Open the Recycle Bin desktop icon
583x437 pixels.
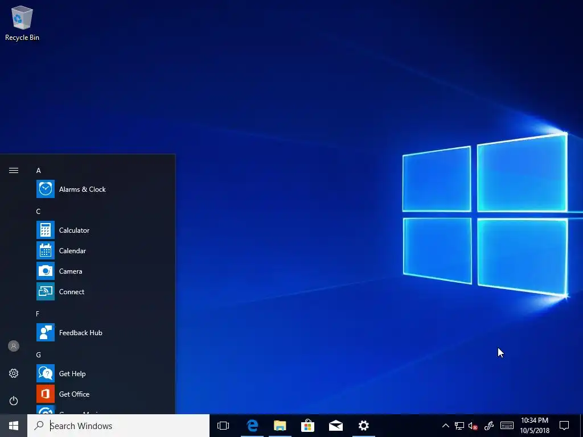click(x=22, y=23)
